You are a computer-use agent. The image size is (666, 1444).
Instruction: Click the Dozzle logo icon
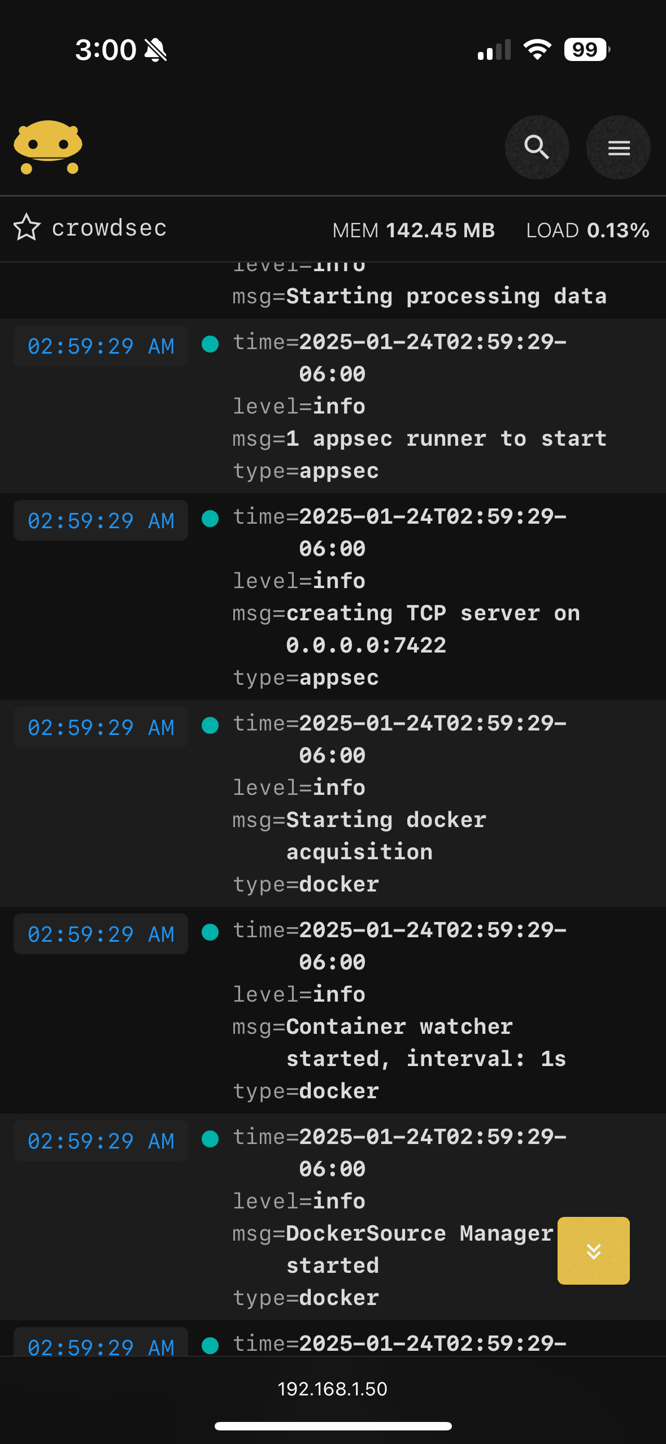pos(48,147)
